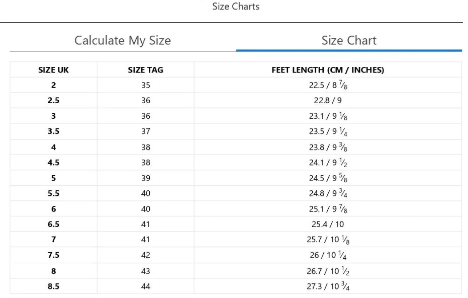Select the UK size 2.5 row

(236, 101)
